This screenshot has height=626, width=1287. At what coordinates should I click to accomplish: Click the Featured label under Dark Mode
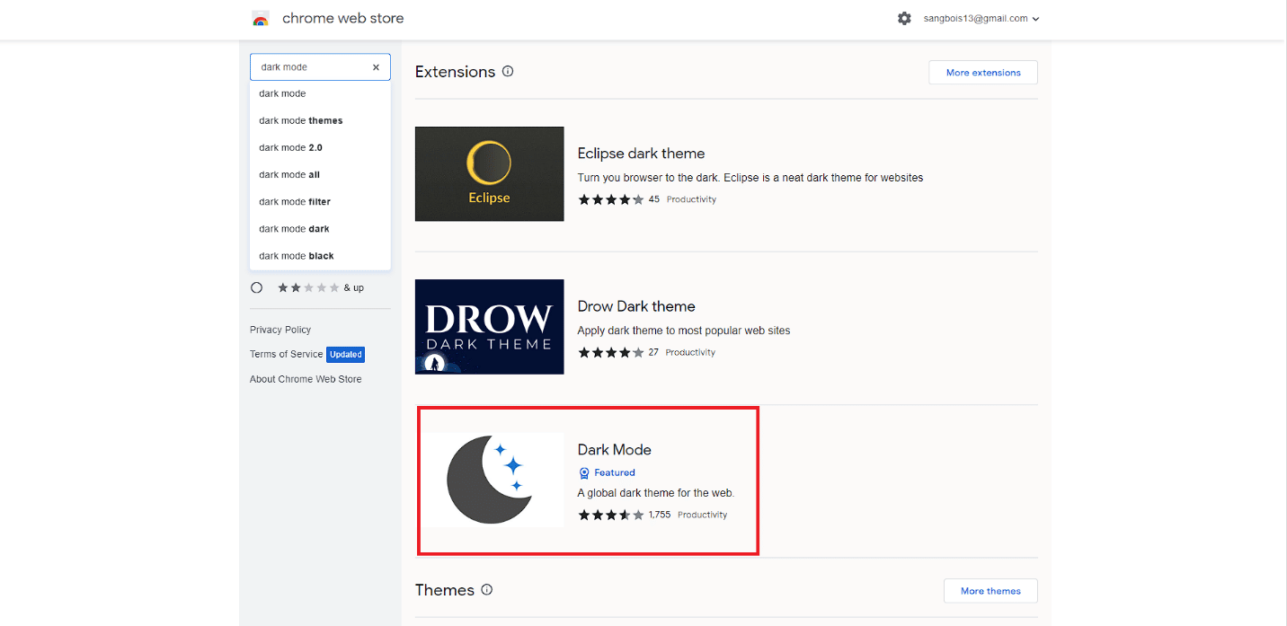click(x=615, y=472)
